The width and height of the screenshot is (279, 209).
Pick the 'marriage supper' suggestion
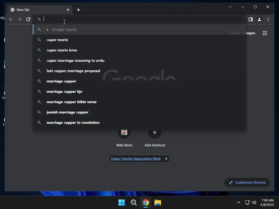pyautogui.click(x=139, y=81)
